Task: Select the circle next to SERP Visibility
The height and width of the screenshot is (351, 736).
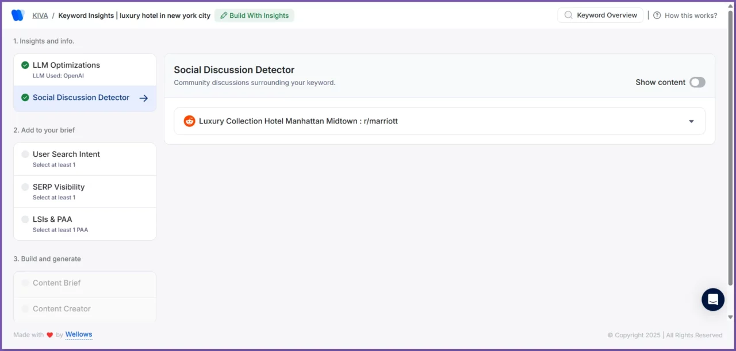Action: click(x=25, y=187)
